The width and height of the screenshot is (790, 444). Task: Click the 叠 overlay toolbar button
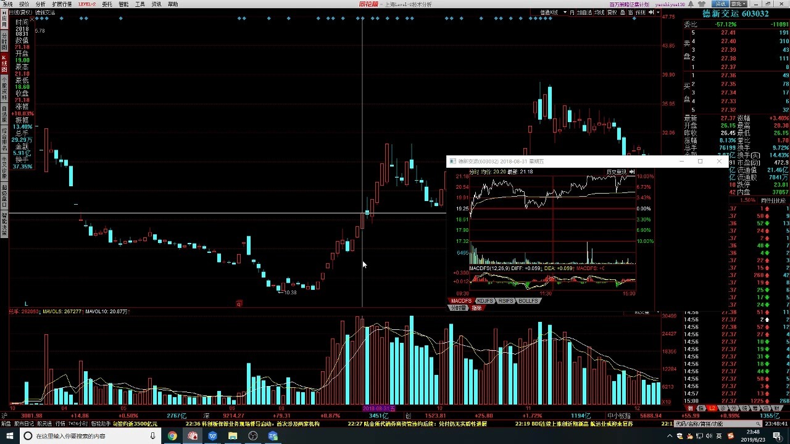click(x=623, y=12)
